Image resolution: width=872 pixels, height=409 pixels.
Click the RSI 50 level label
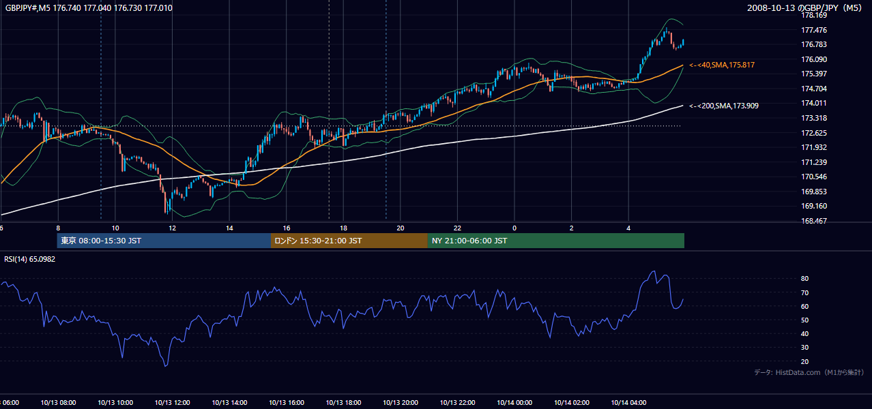pos(805,320)
